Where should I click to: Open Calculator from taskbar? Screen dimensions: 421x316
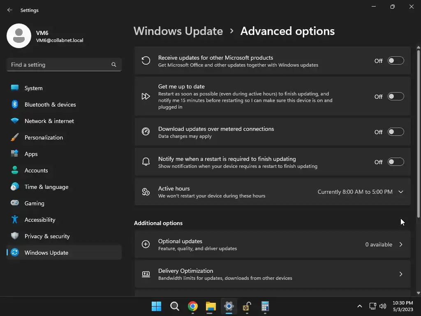tap(265, 306)
